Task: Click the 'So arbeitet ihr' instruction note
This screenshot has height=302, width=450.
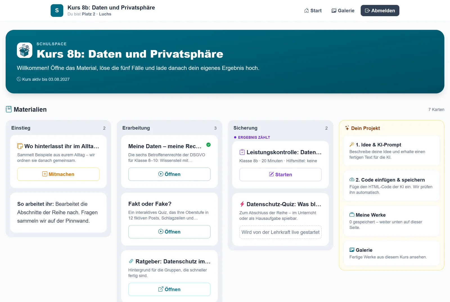Action: tap(58, 212)
